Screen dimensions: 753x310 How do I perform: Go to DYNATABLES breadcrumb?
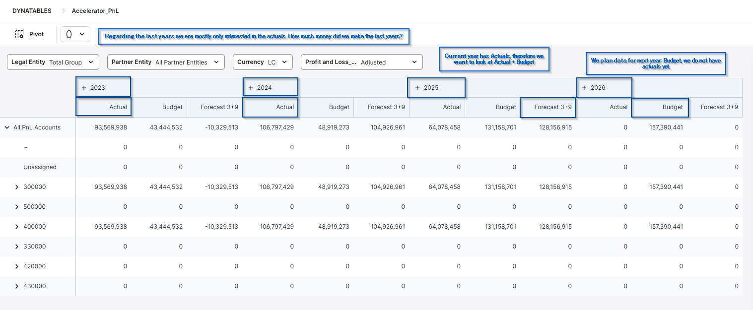[x=31, y=10]
